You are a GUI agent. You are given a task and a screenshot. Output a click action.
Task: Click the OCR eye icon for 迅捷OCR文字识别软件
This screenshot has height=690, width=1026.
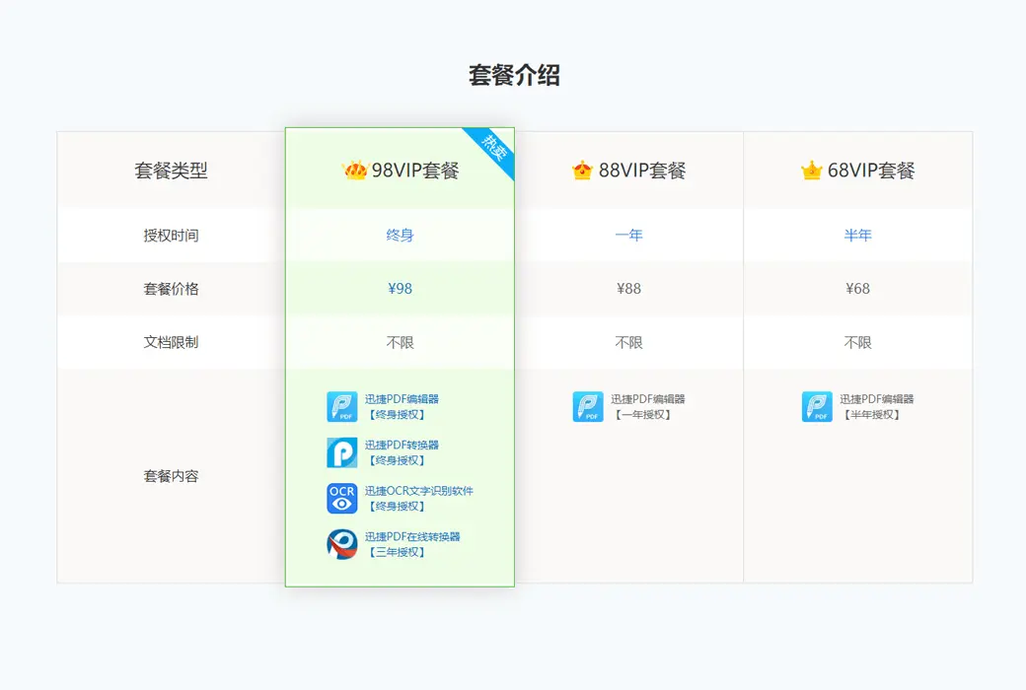[x=341, y=499]
